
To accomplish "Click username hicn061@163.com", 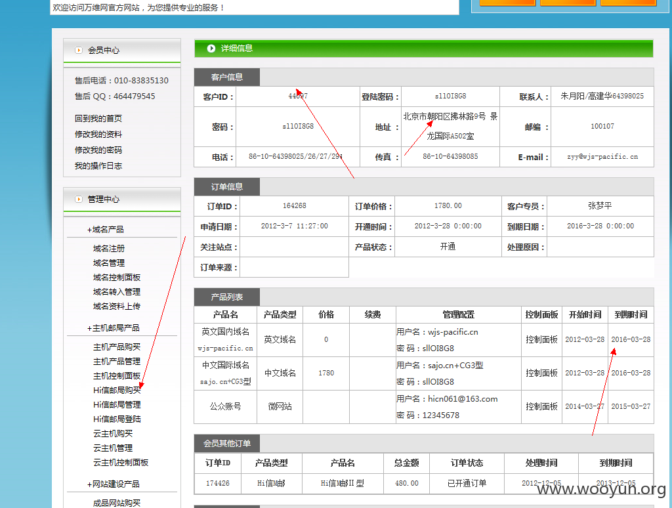I will click(463, 399).
